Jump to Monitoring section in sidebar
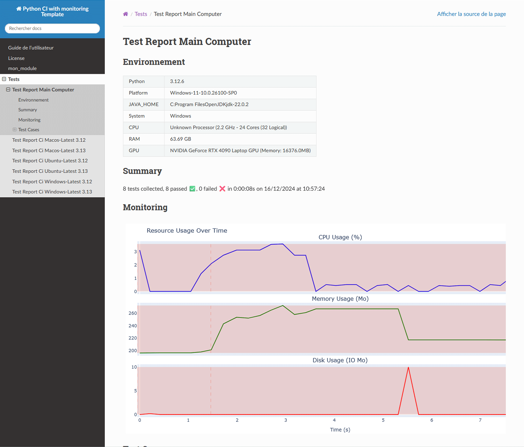Screen dimensions: 524x447 (x=29, y=120)
